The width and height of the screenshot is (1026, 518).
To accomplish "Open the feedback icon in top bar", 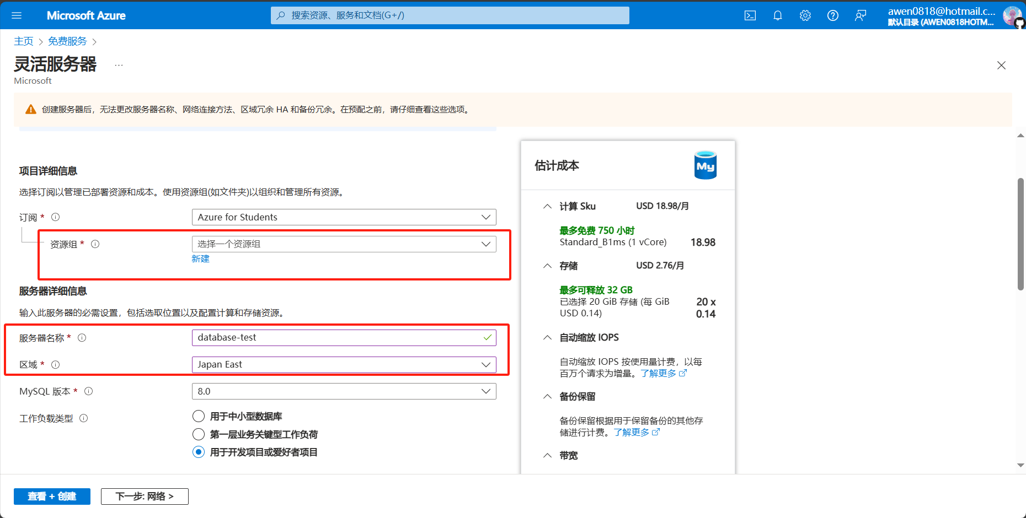I will pos(861,15).
